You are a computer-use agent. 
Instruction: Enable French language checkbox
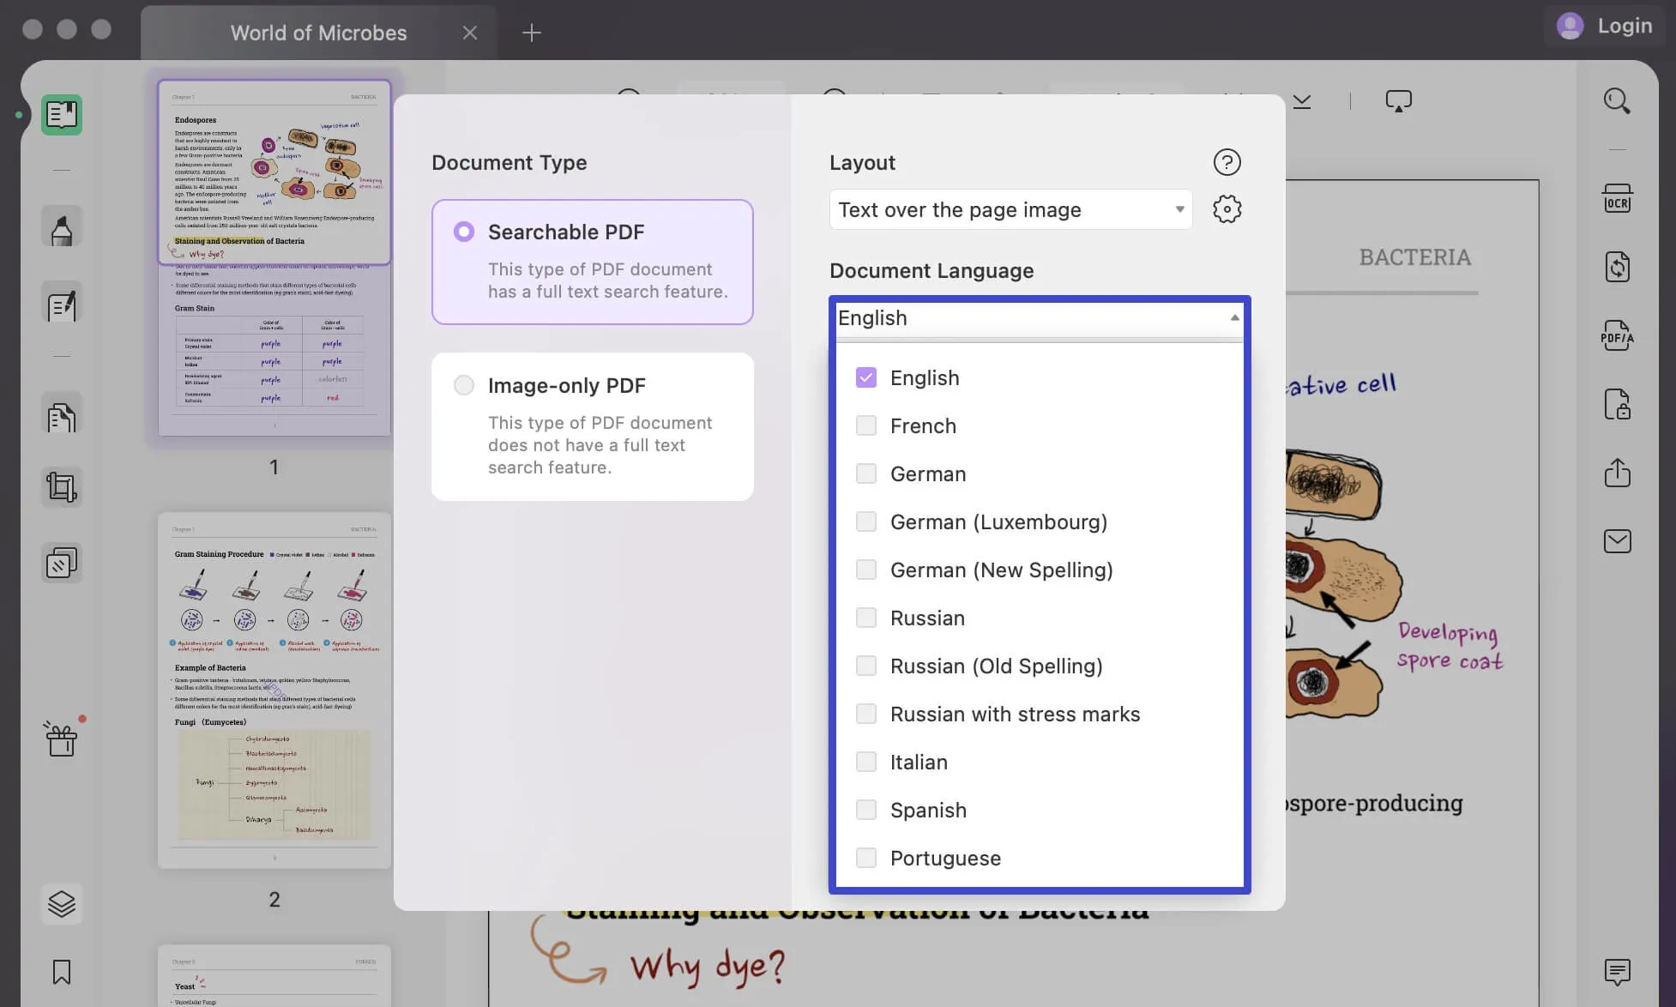click(x=866, y=425)
